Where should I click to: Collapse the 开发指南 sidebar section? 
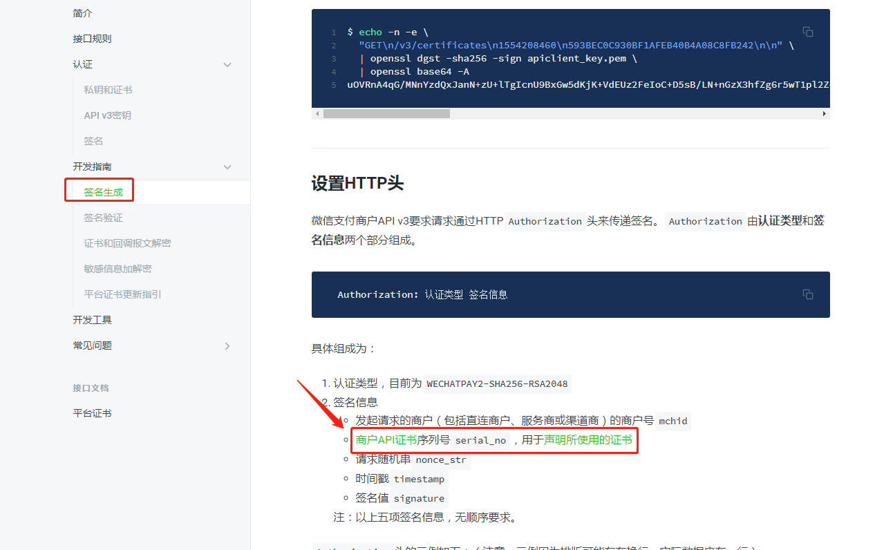click(x=227, y=167)
